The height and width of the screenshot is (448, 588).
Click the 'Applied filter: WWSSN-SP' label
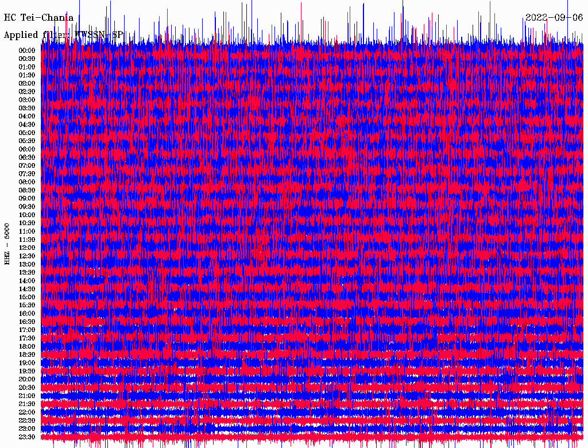click(x=63, y=35)
